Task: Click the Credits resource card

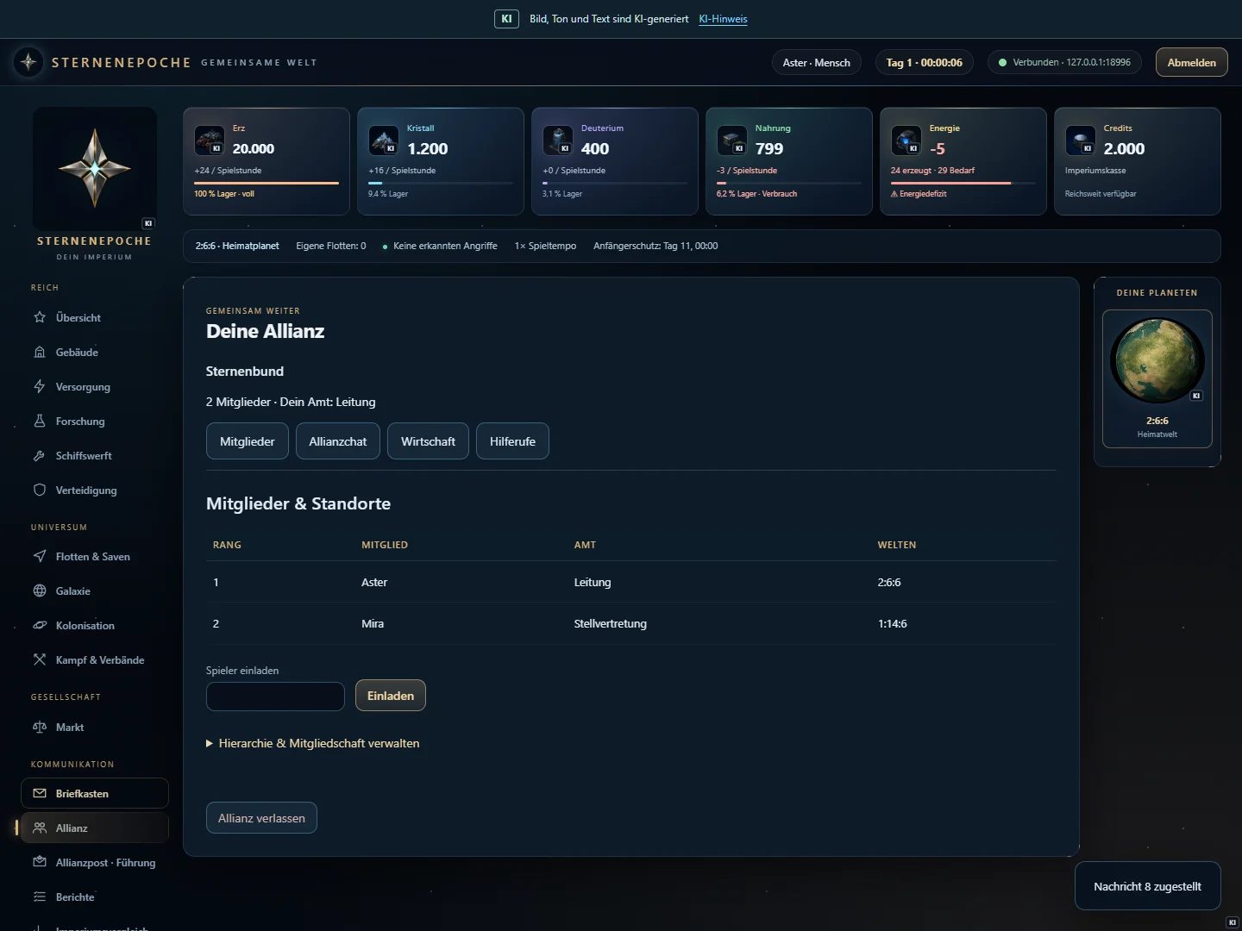Action: [x=1138, y=161]
